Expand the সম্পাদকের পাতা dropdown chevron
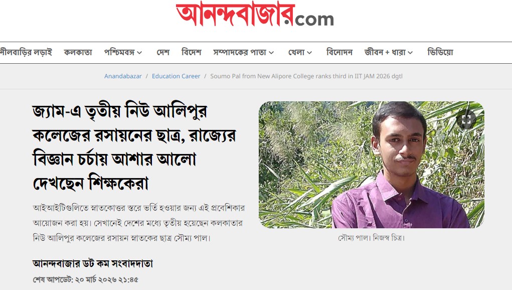 click(271, 53)
